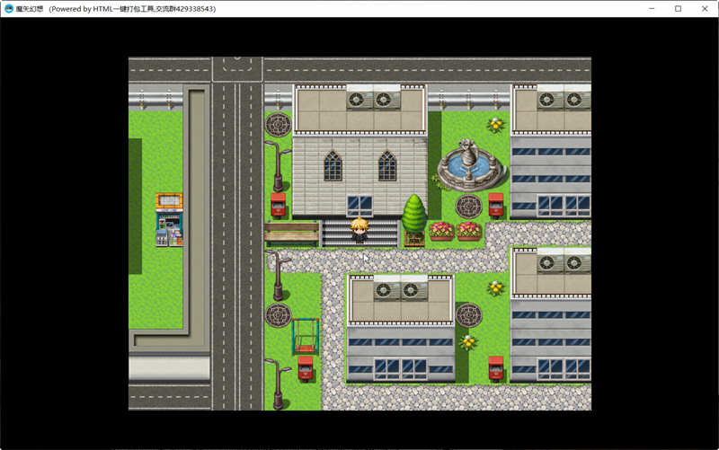Click the manhole cover just below the fountain
This screenshot has width=719, height=450.
coord(468,207)
